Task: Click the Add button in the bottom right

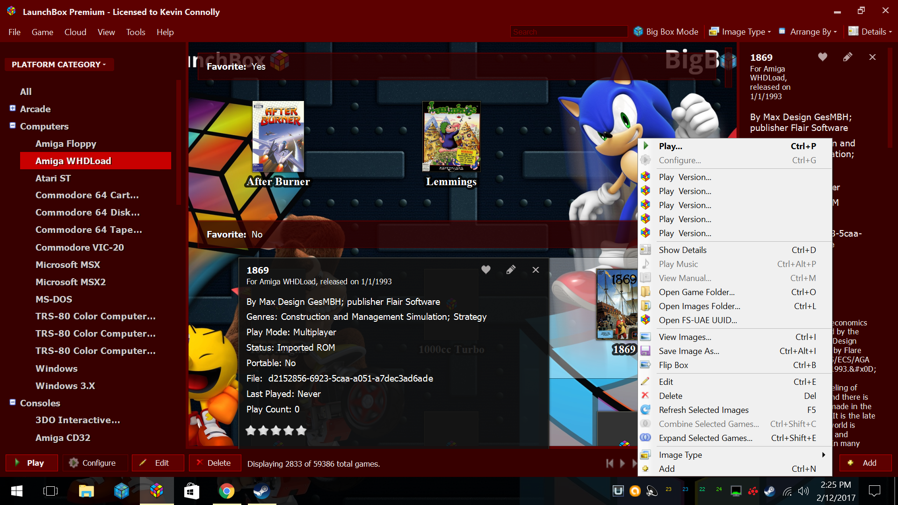Action: [865, 463]
